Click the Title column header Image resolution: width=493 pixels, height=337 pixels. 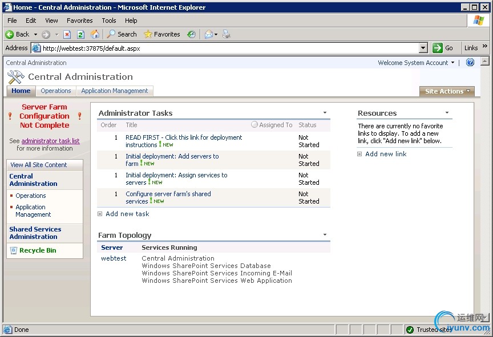(x=131, y=125)
